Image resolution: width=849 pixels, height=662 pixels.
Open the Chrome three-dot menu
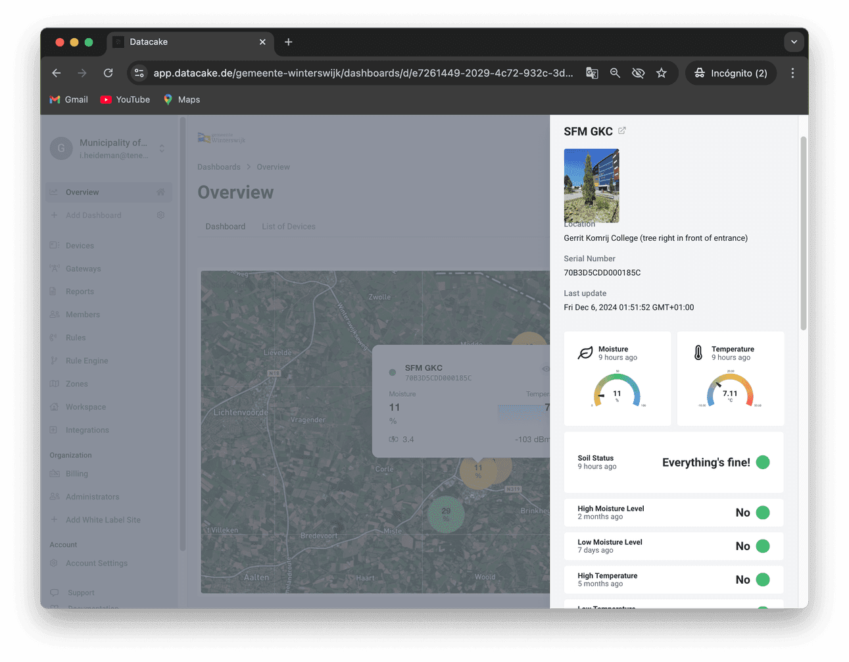click(792, 73)
